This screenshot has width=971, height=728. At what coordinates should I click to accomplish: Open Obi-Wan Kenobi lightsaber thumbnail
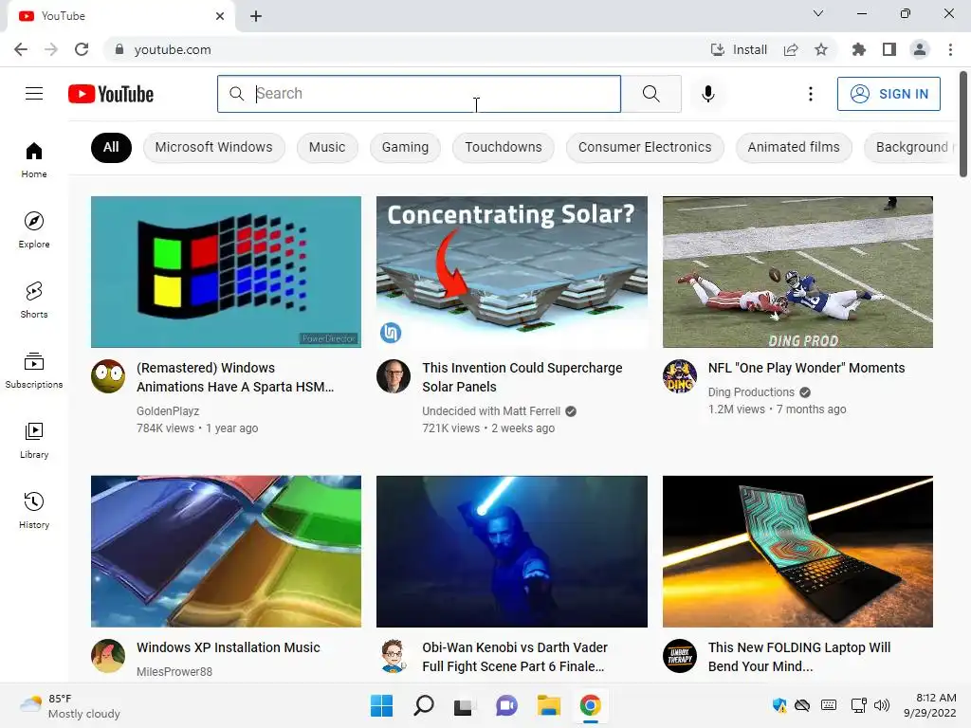click(511, 552)
